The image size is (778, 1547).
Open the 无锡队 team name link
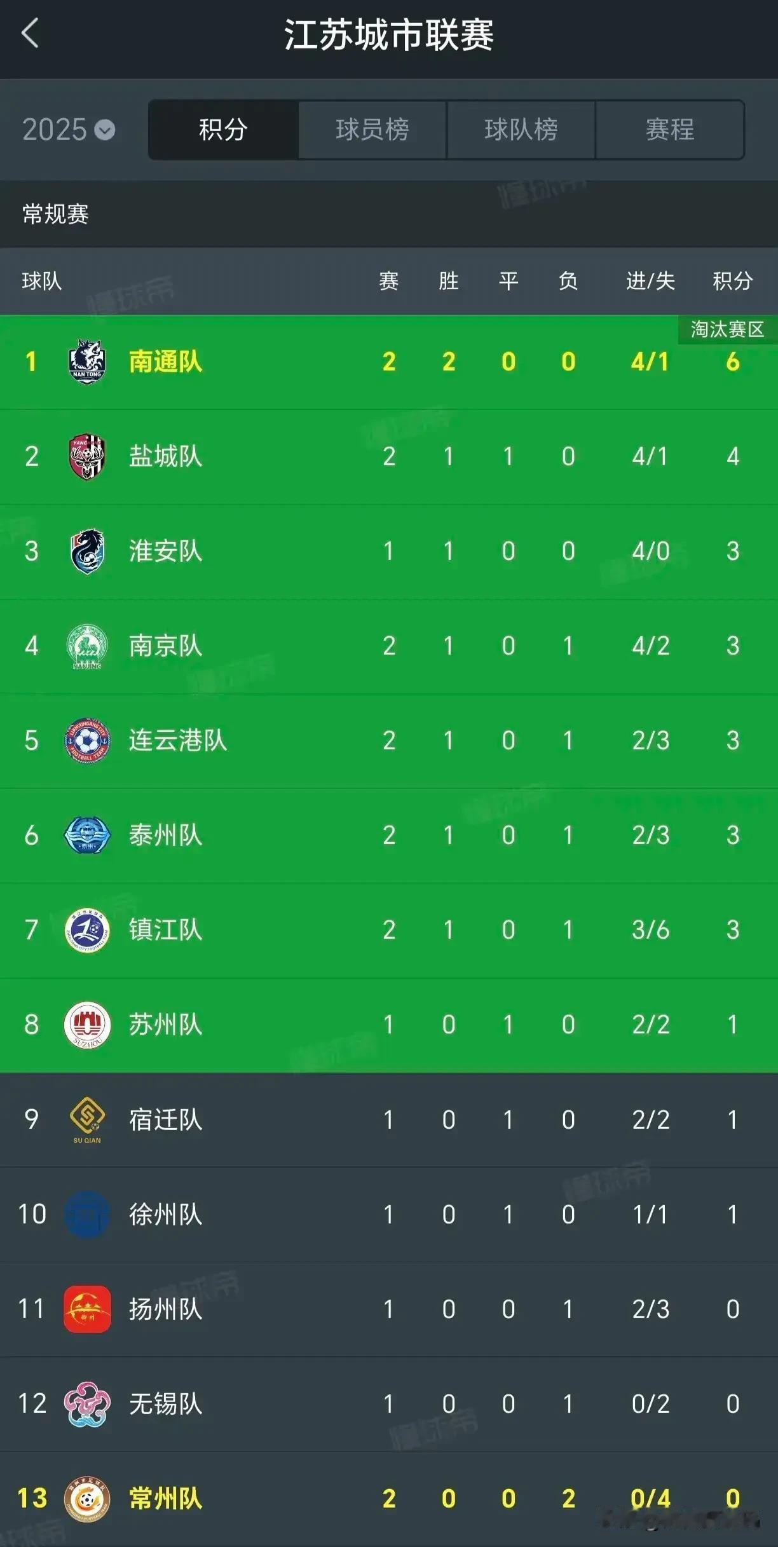(166, 1403)
